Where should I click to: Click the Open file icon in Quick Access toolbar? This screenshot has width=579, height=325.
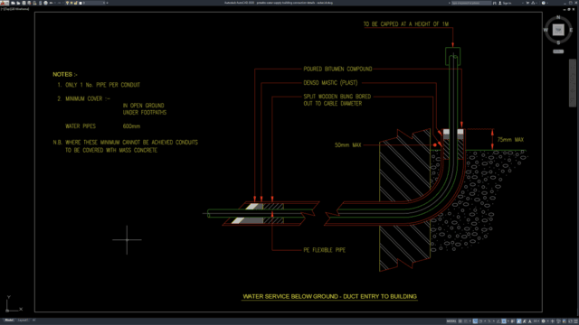point(18,3)
